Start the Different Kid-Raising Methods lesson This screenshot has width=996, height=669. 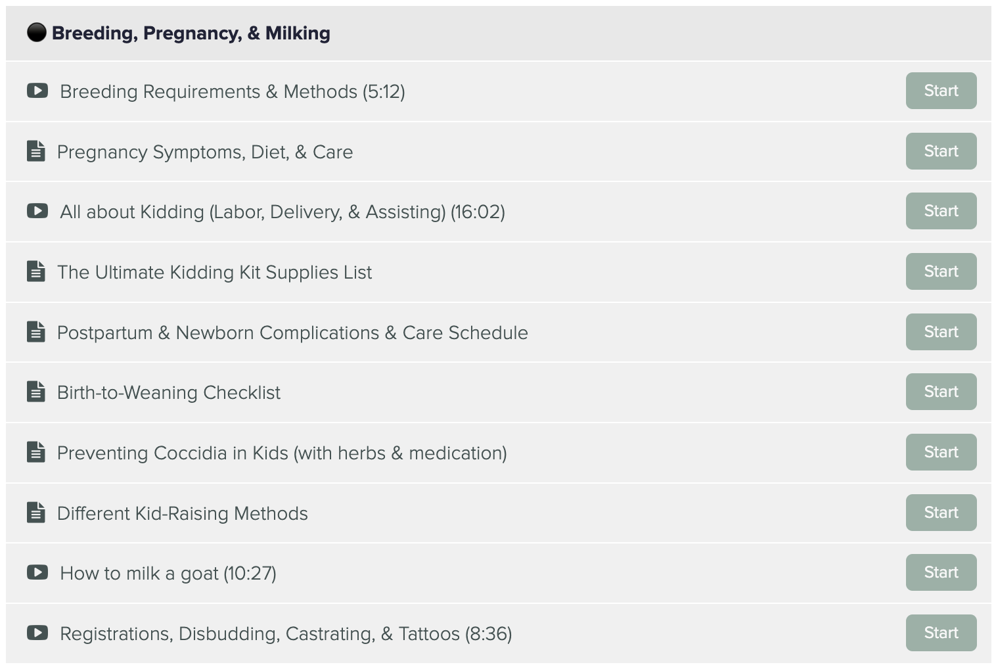[x=941, y=513]
